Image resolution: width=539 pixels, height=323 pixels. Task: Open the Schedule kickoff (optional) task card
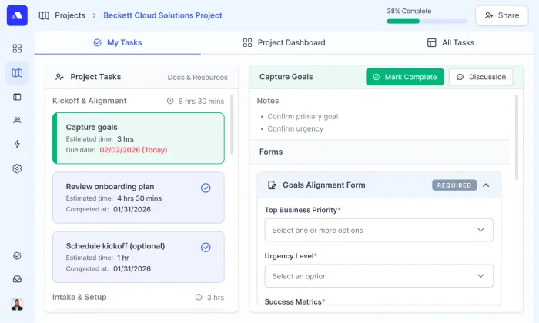(139, 257)
